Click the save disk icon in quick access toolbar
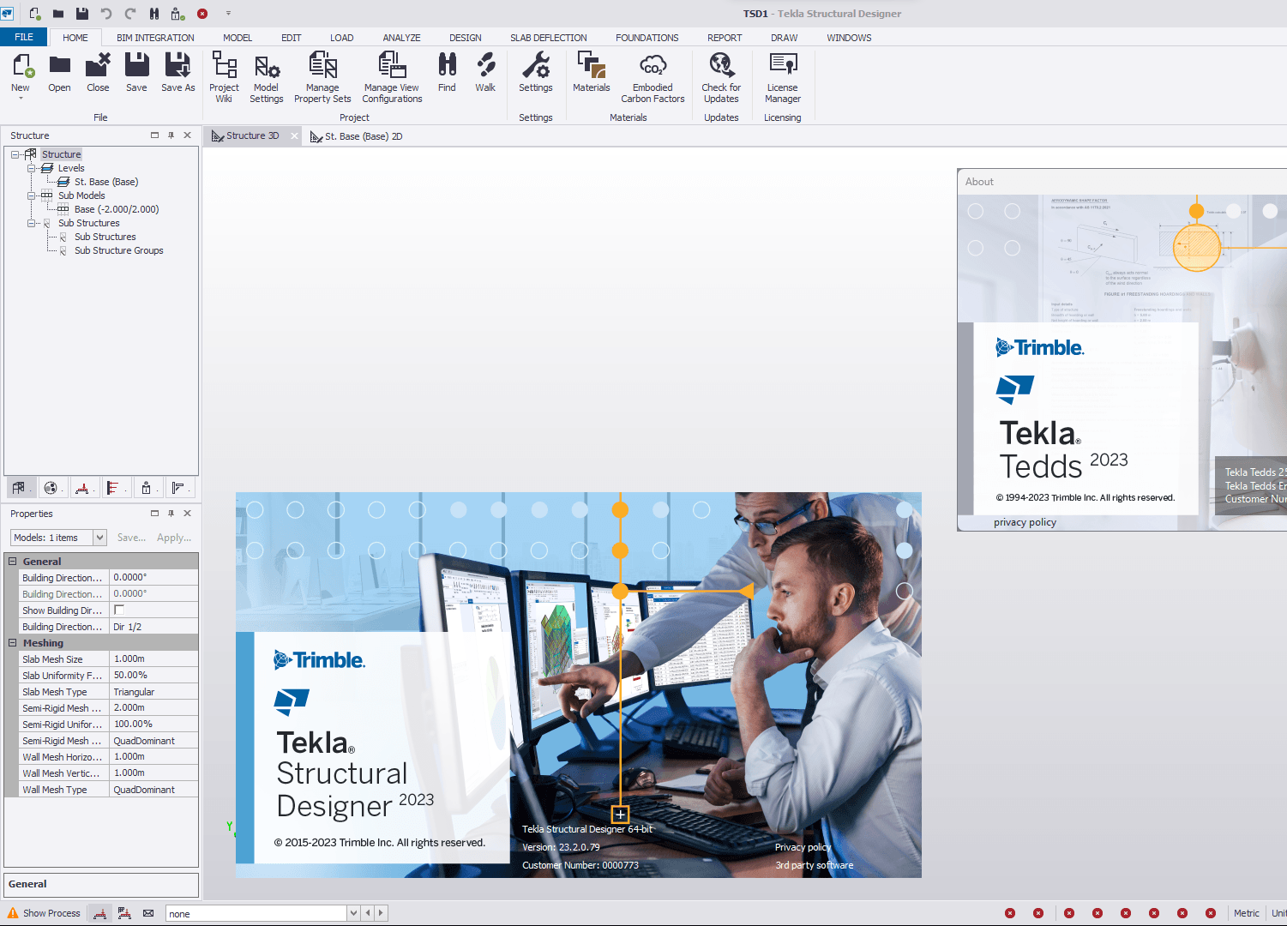Image resolution: width=1287 pixels, height=926 pixels. [x=82, y=13]
